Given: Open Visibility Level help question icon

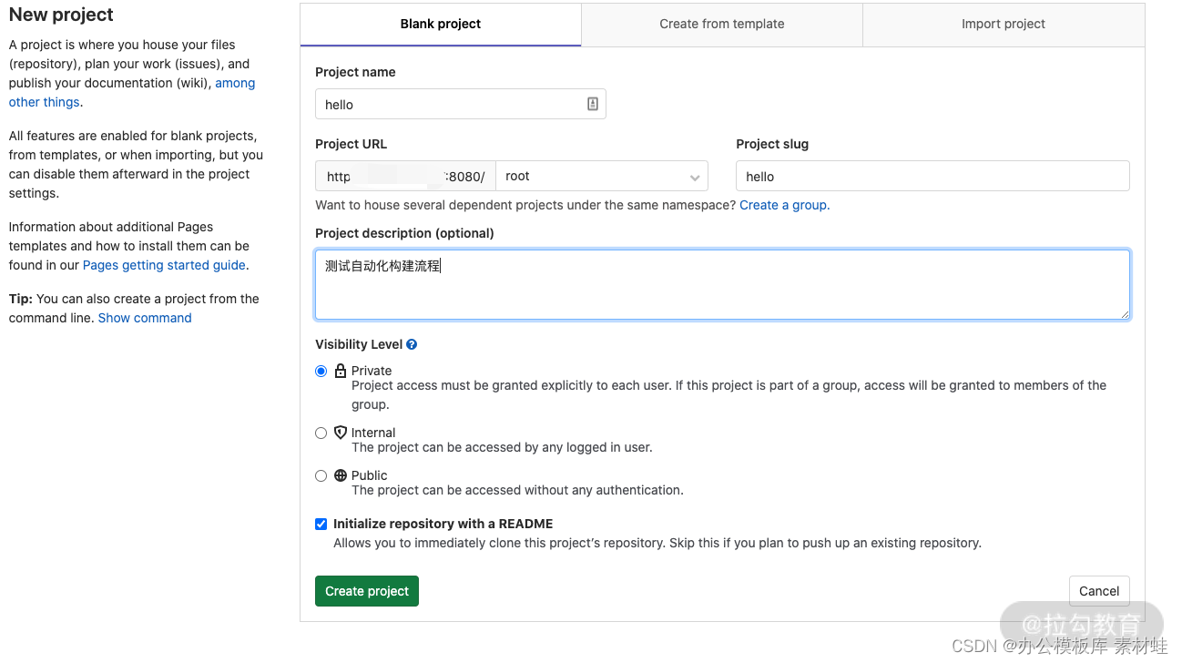Looking at the screenshot, I should tap(412, 344).
